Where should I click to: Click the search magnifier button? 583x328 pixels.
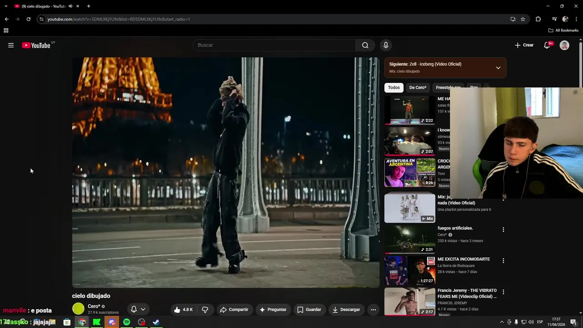365,45
